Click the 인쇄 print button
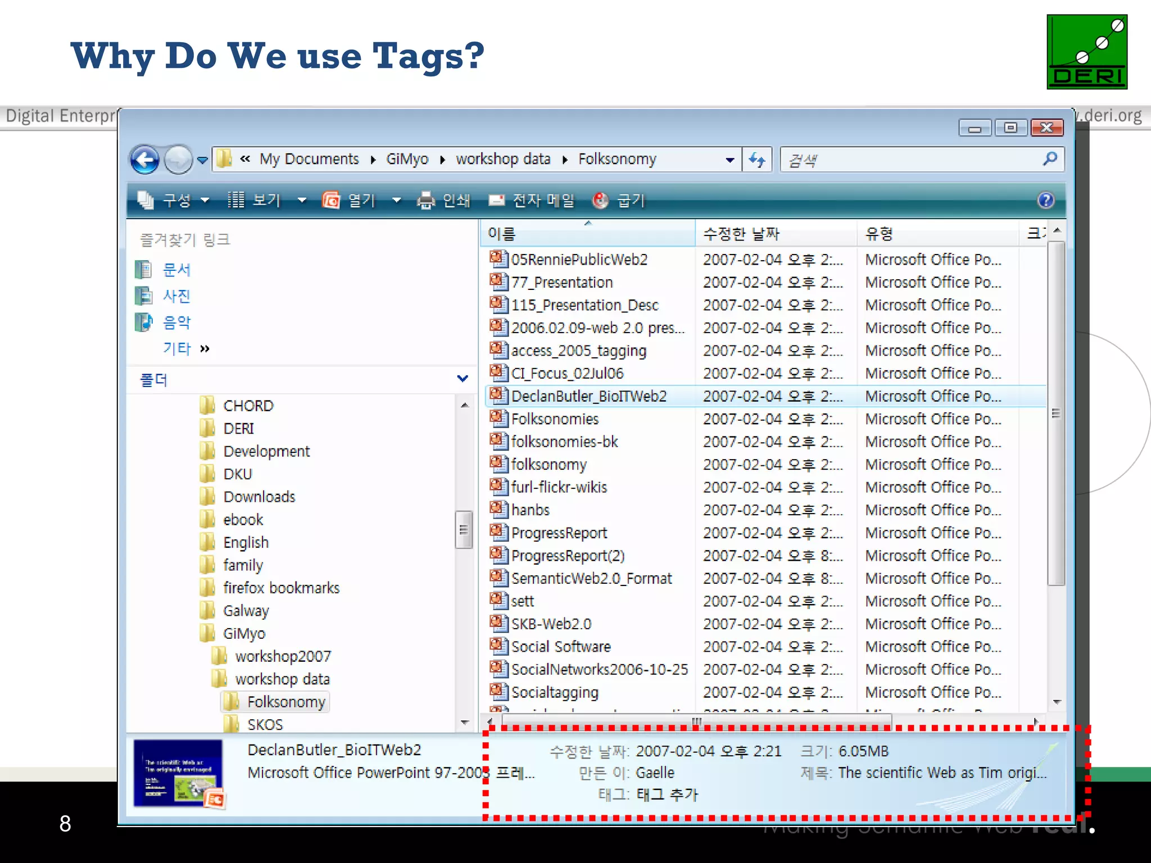Viewport: 1151px width, 863px height. point(443,200)
